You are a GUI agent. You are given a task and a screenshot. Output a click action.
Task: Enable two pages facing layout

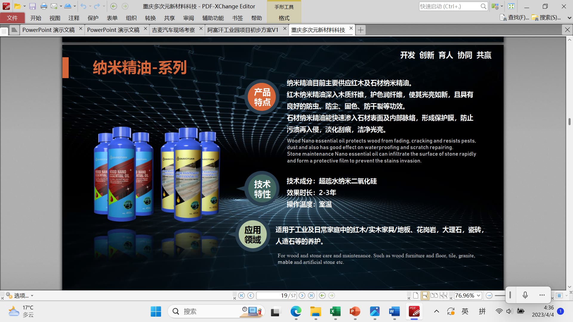coord(434,295)
